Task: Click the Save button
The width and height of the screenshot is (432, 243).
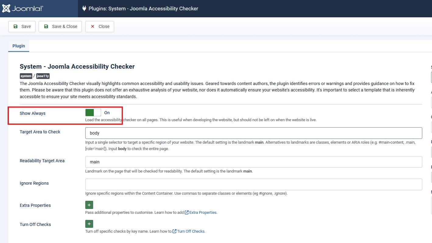Action: click(x=22, y=26)
